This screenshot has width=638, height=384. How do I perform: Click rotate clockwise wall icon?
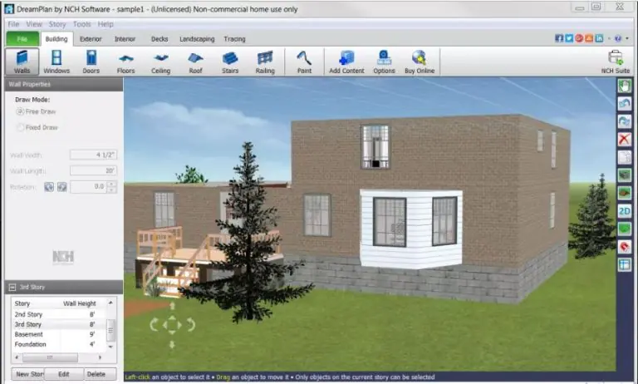click(x=61, y=187)
